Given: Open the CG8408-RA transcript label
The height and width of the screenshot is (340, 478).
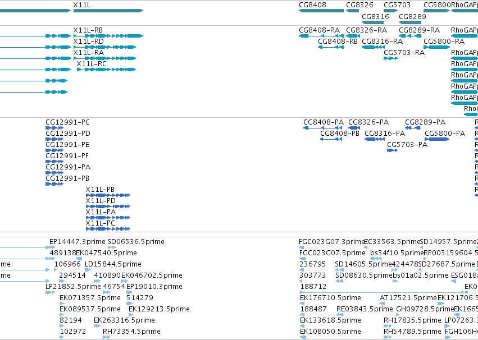Looking at the screenshot, I should point(319,30).
